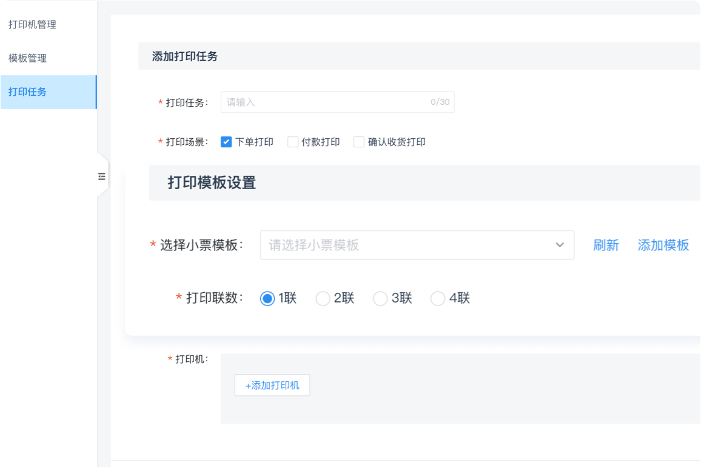
Task: Choose 2联 print copies
Action: pyautogui.click(x=323, y=298)
